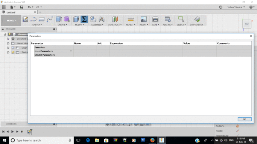Open the data panel grid icon
The height and width of the screenshot is (144, 257).
point(4,7)
